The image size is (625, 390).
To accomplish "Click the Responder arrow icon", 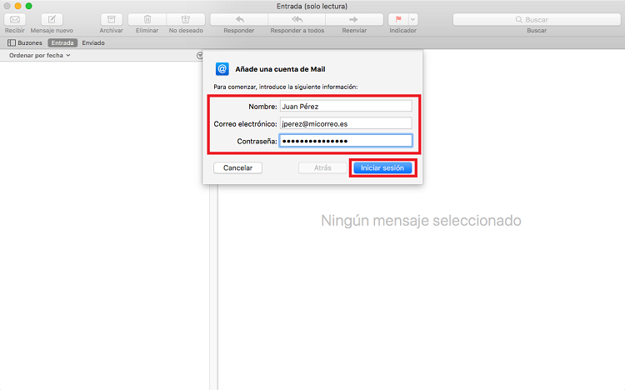I will [x=239, y=19].
